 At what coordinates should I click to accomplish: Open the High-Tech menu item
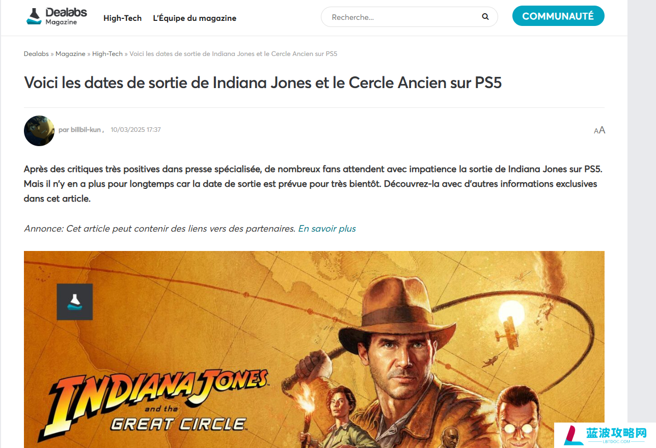click(x=122, y=18)
